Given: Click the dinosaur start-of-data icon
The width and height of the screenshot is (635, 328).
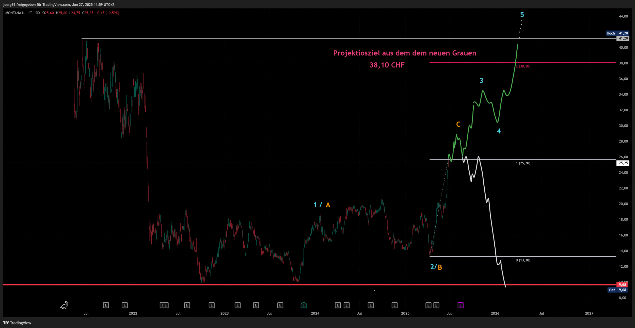Looking at the screenshot, I should (x=64, y=305).
